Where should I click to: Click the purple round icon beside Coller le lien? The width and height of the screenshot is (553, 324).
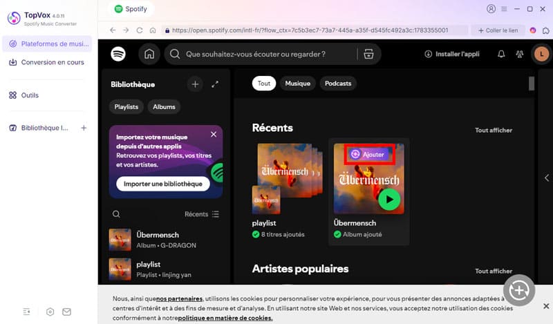[x=533, y=30]
